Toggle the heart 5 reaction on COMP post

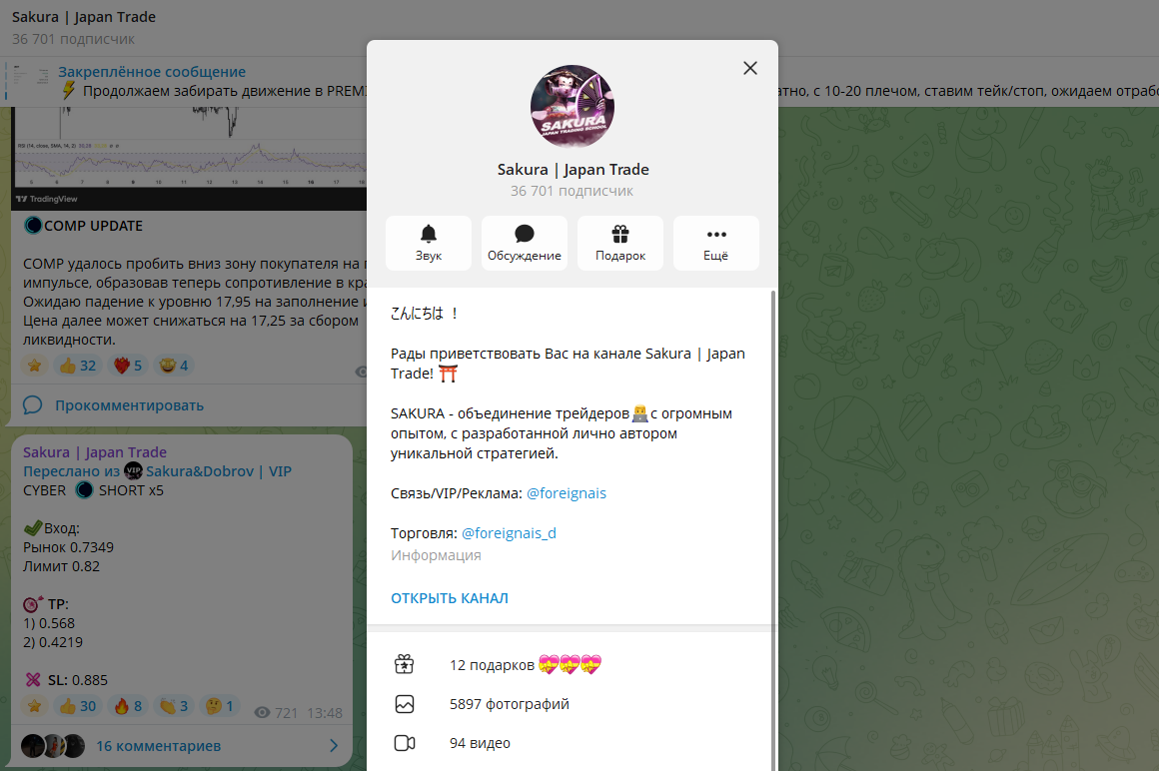click(128, 366)
